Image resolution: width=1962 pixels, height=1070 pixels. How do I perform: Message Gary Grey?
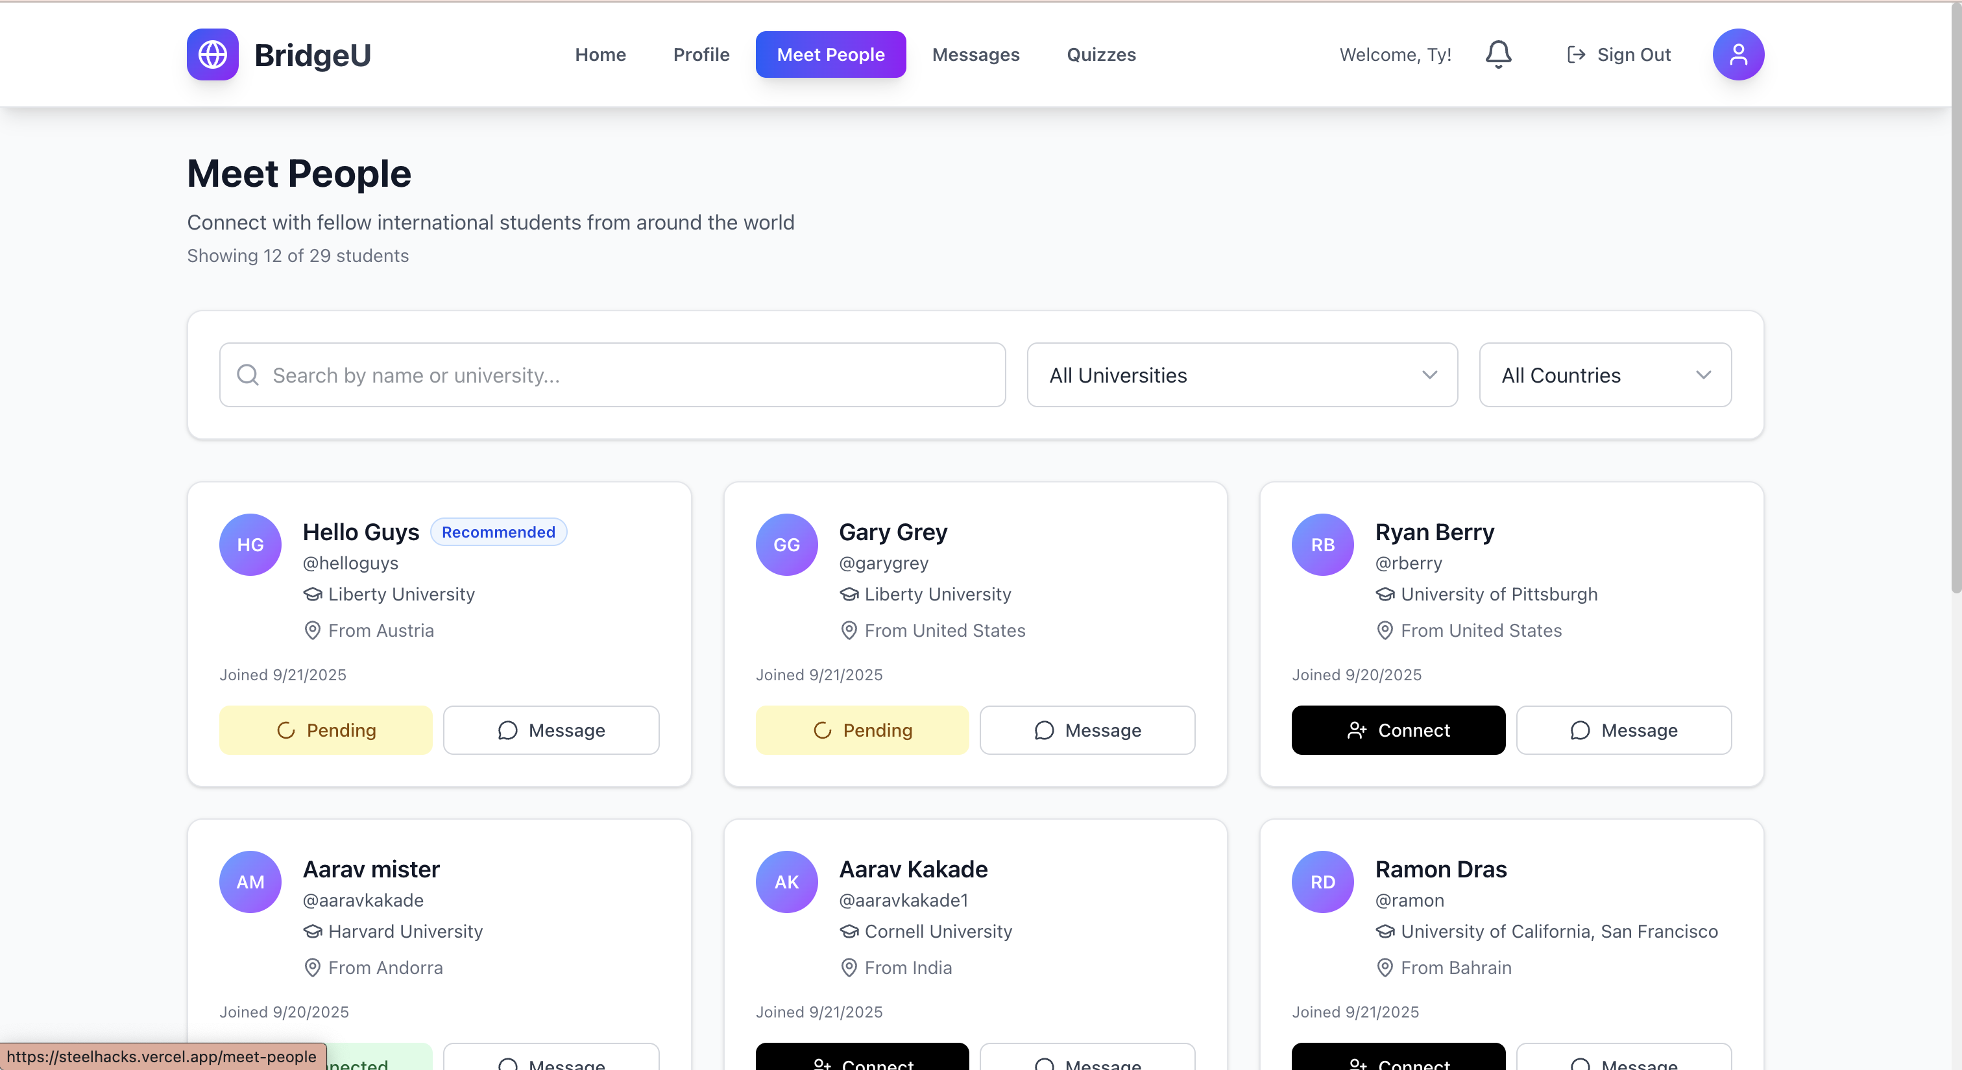tap(1087, 731)
